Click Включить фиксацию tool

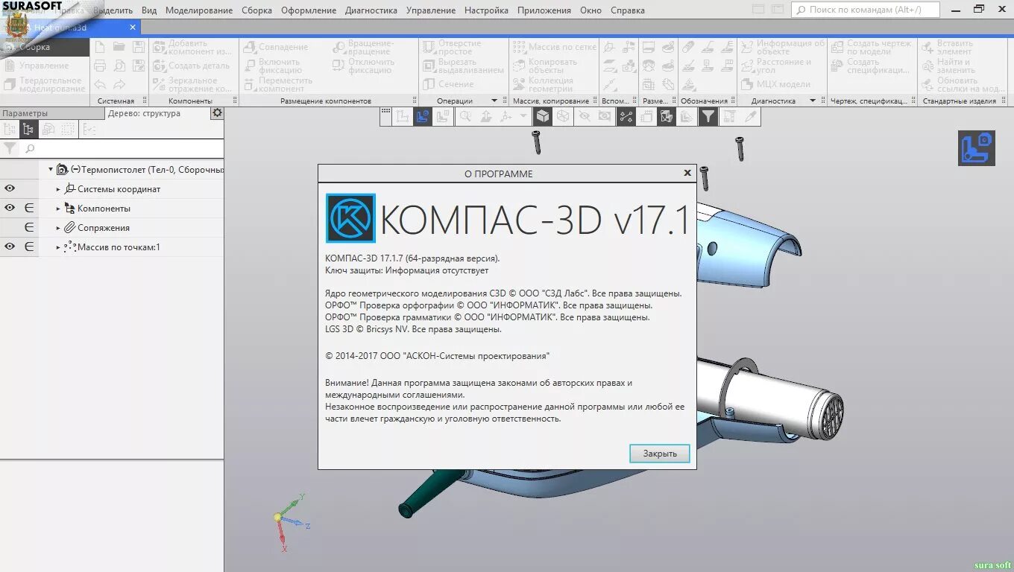(274, 66)
